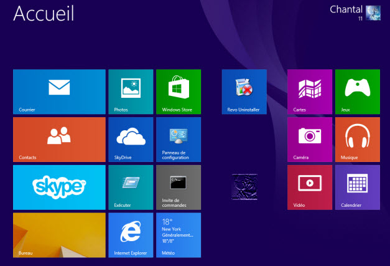Launch the Caméra tile
390x266 pixels.
(309, 140)
